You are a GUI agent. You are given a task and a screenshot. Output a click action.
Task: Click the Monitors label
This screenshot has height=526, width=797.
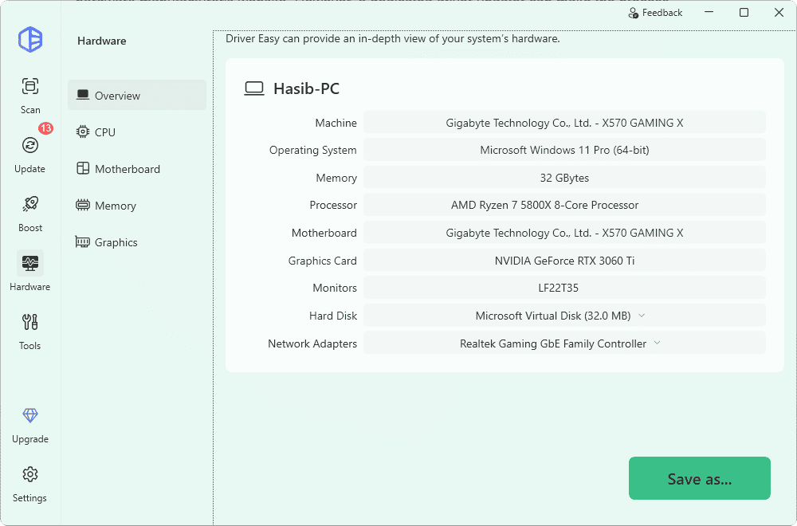pos(335,288)
